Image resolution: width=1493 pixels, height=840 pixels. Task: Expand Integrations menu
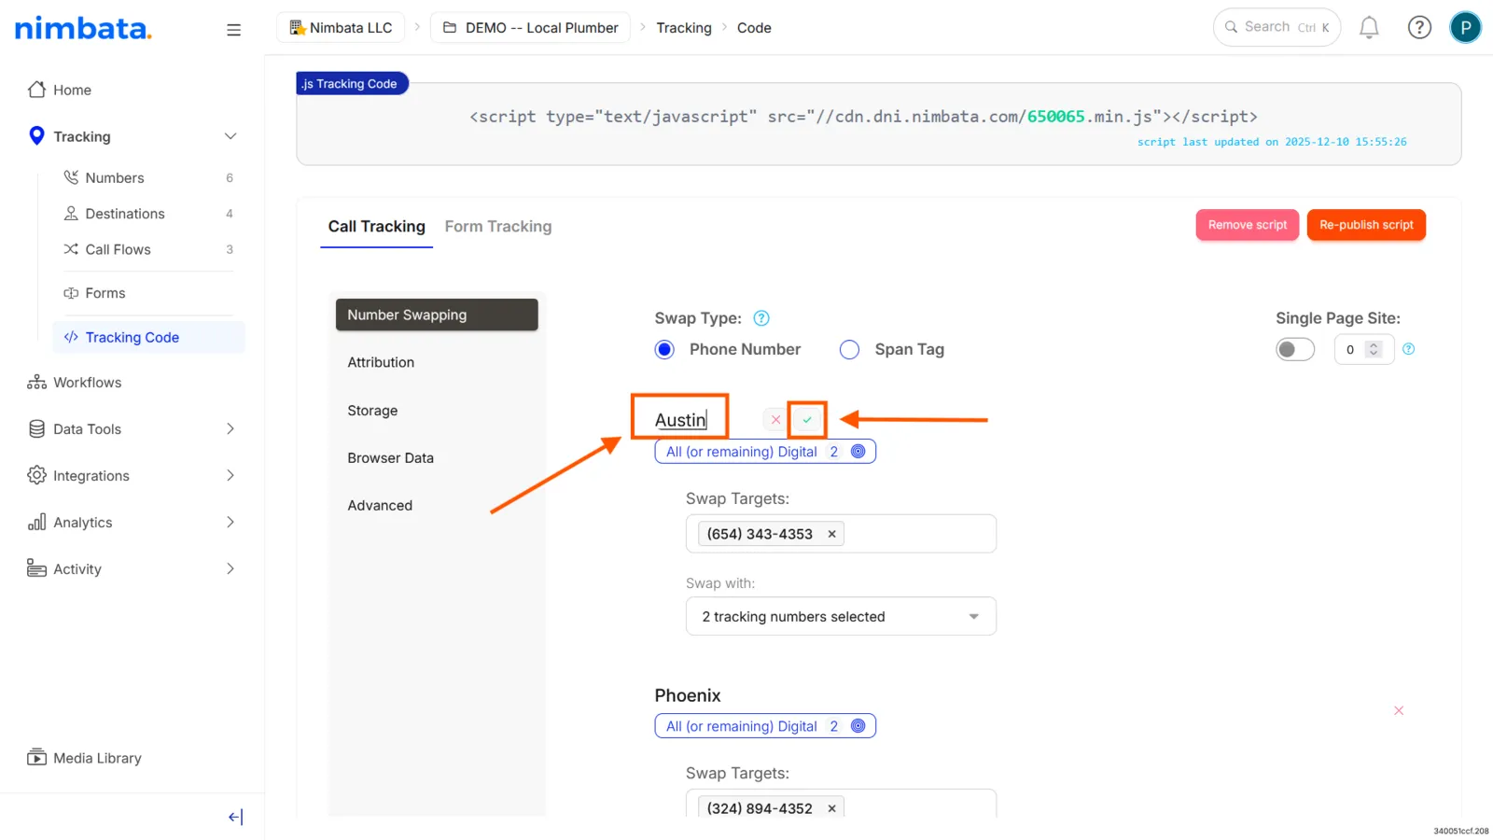click(x=230, y=476)
